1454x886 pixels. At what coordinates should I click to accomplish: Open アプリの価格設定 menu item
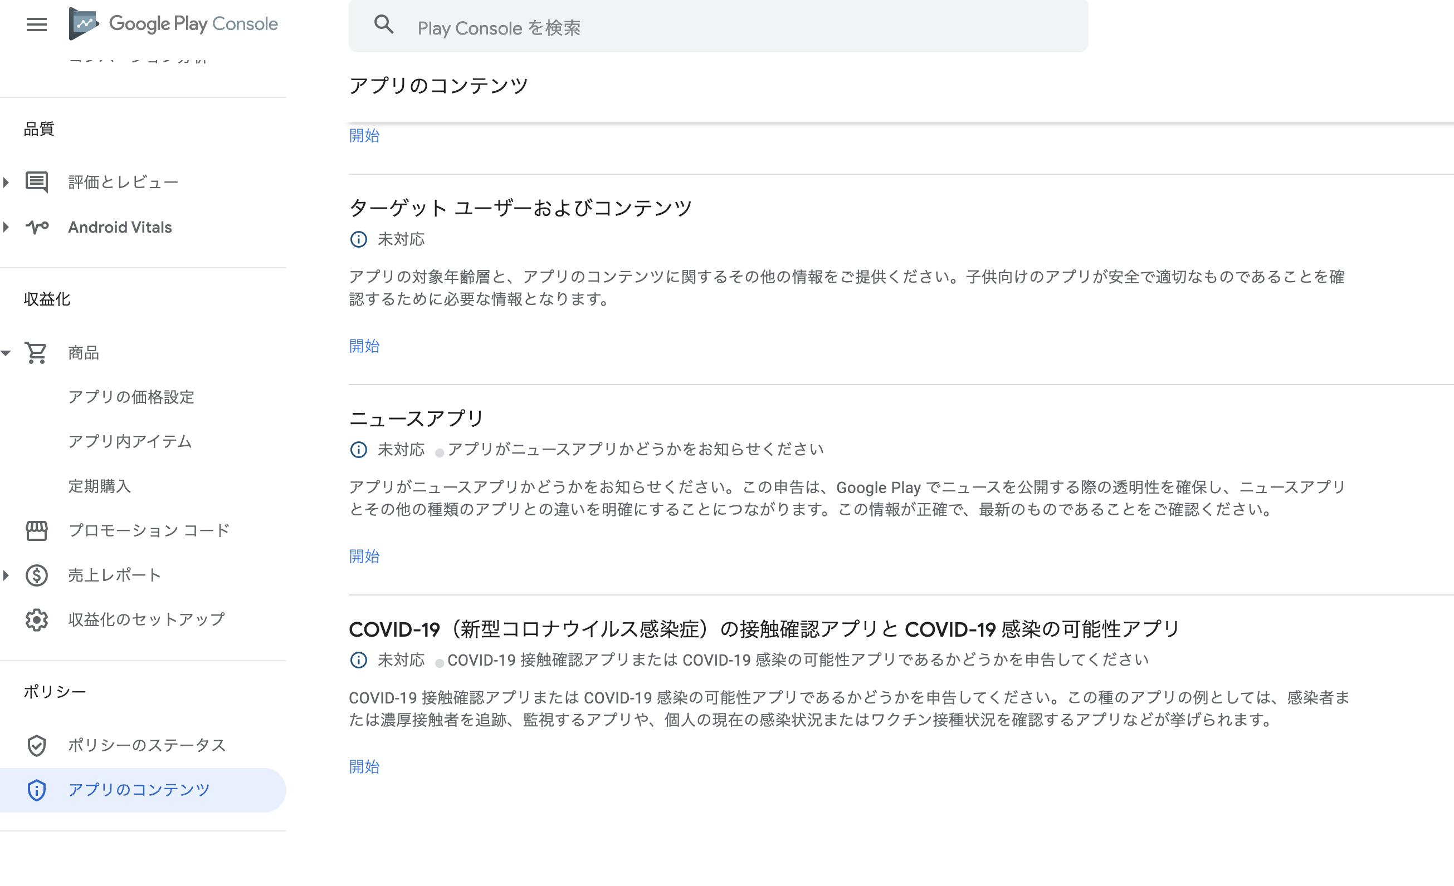131,397
